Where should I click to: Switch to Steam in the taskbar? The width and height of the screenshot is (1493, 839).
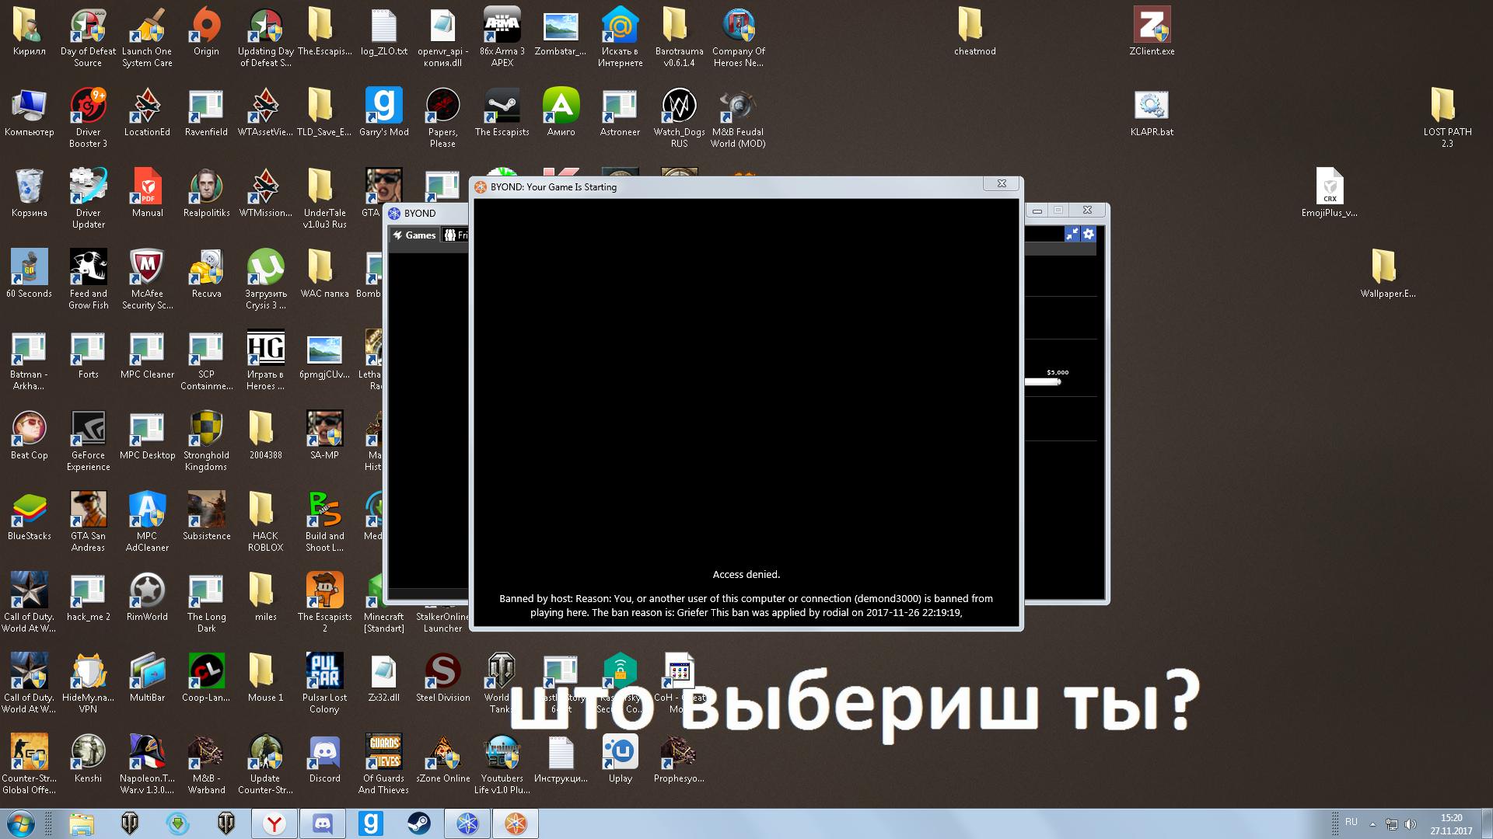tap(418, 823)
